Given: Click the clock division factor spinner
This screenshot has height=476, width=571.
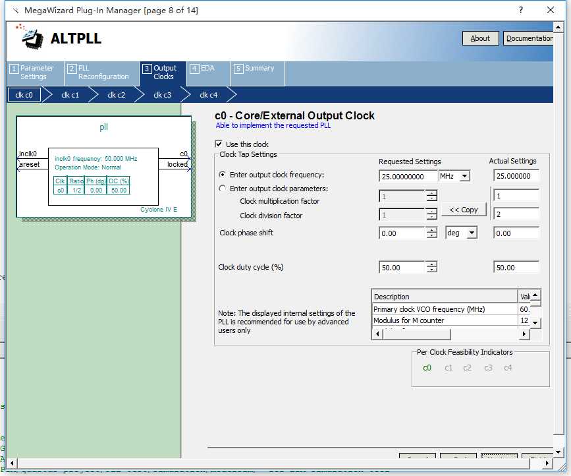Looking at the screenshot, I should 431,214.
